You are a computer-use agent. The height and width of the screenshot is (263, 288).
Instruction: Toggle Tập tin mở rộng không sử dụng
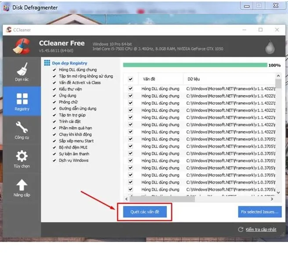54,76
